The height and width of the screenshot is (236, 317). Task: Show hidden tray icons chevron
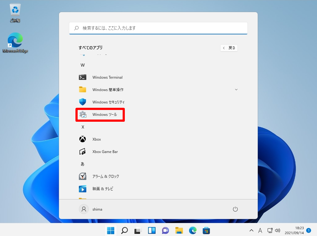(x=251, y=230)
